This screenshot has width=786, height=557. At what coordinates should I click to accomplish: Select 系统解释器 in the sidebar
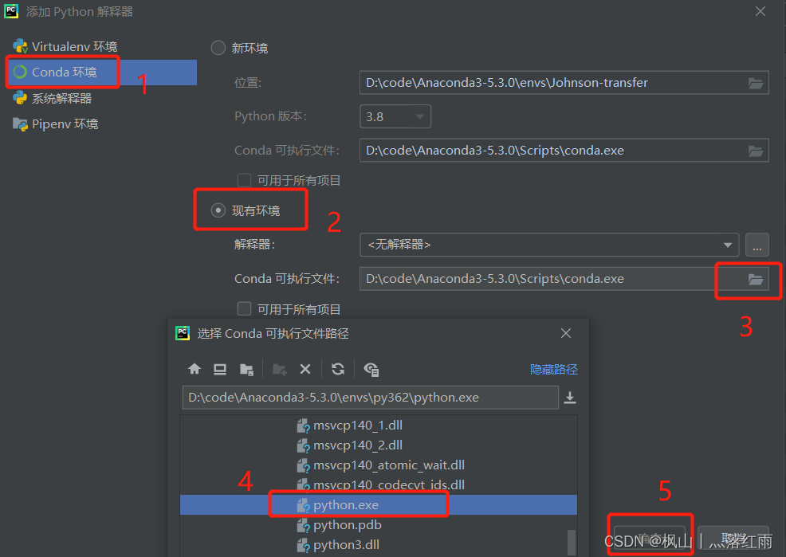click(53, 98)
